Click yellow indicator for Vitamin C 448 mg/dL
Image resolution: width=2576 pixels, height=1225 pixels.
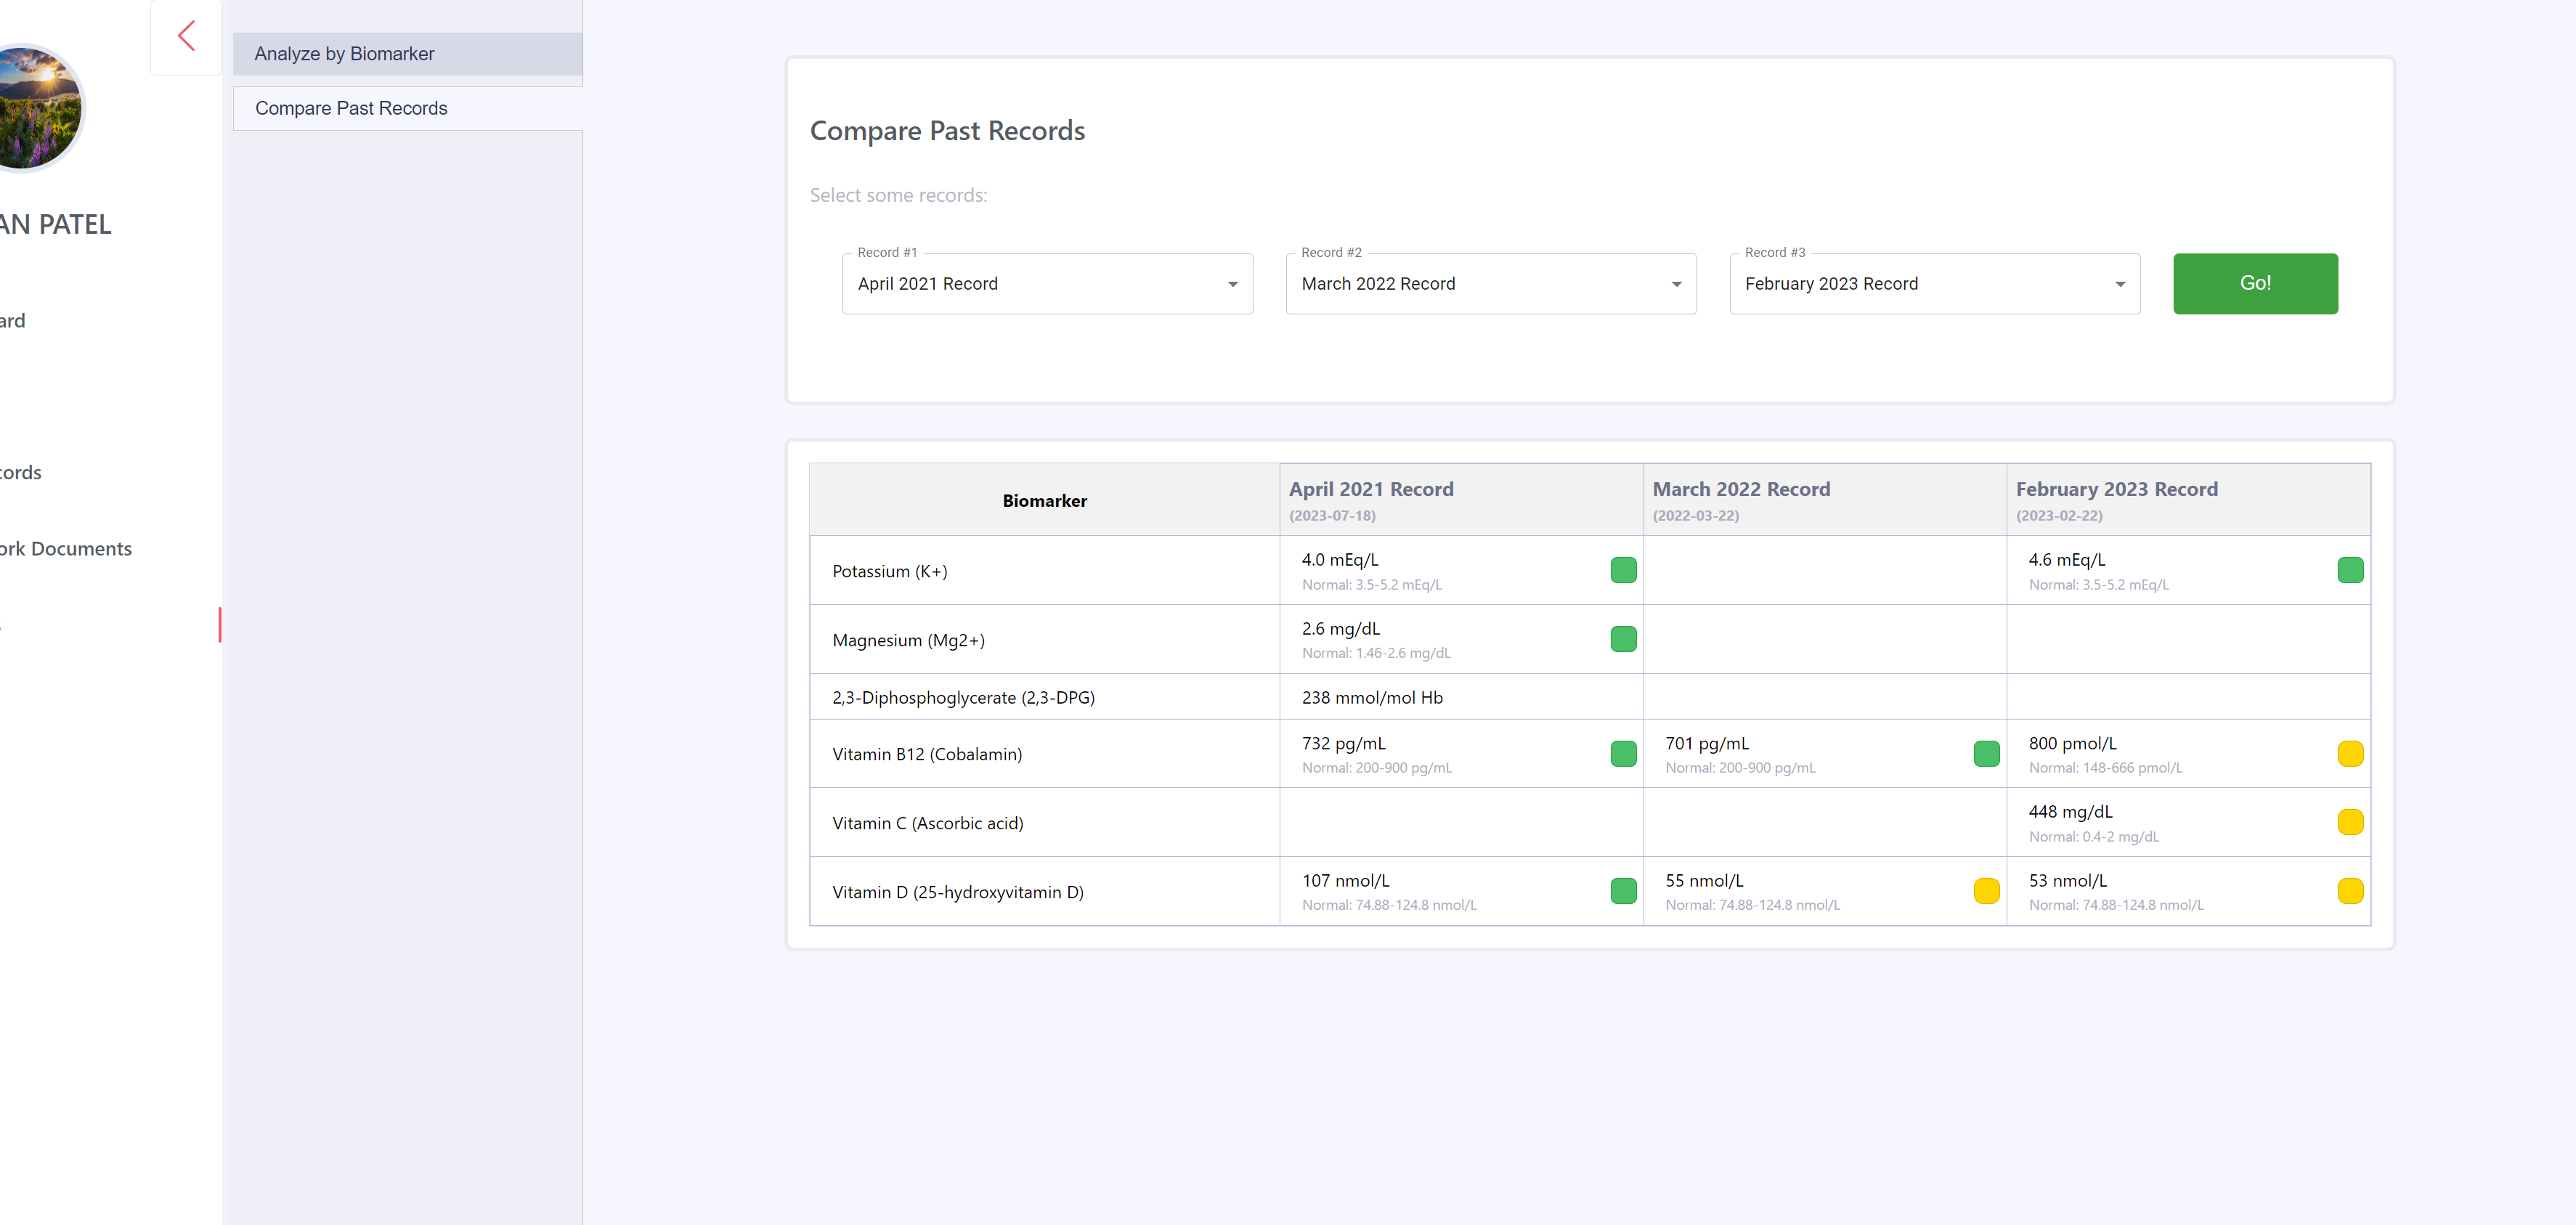(2349, 822)
